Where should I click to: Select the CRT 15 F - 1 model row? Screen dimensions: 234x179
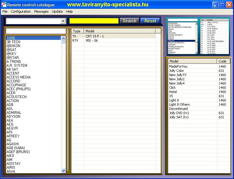point(114,36)
